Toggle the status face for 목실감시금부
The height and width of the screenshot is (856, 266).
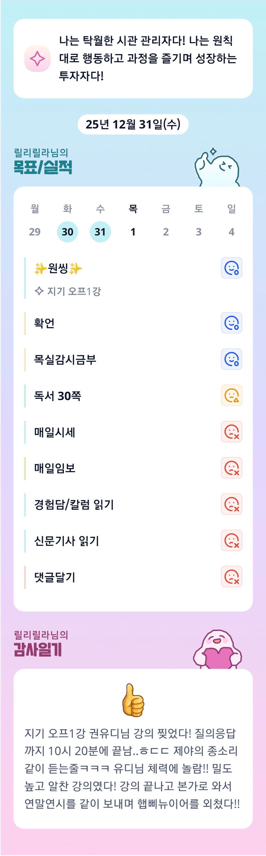click(231, 359)
